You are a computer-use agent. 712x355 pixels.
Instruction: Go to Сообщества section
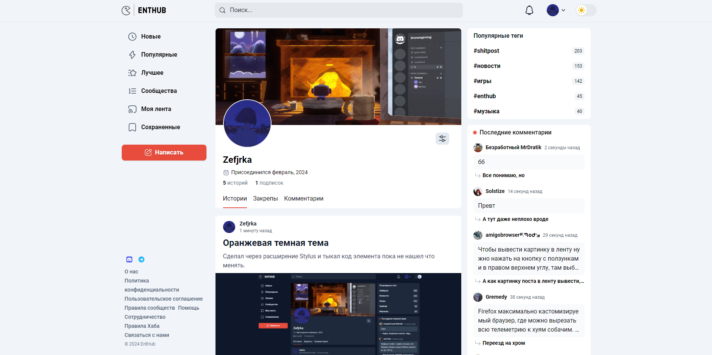(x=159, y=91)
